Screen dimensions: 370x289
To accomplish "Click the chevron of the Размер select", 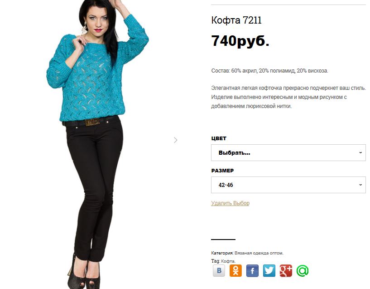I will coord(360,185).
